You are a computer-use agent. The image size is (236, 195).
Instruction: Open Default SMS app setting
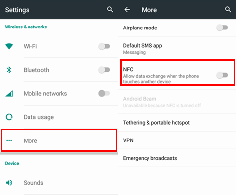coord(177,49)
